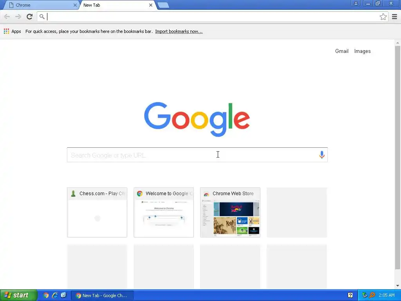Close the New Tab tab
This screenshot has height=301, width=401.
pos(151,5)
